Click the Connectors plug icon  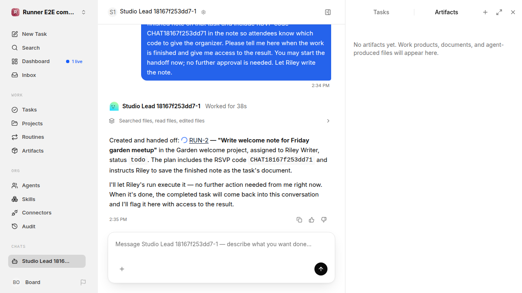(x=15, y=212)
